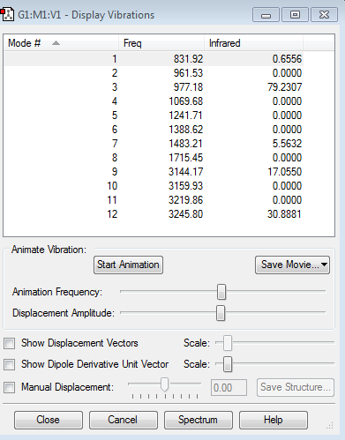Viewport: 345px width, 440px height.
Task: Select mode 8 row with frequency 1715.45
Action: pyautogui.click(x=154, y=158)
